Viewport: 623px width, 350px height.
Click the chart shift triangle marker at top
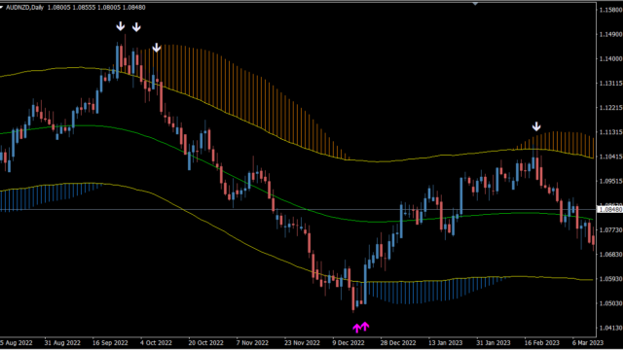click(475, 4)
